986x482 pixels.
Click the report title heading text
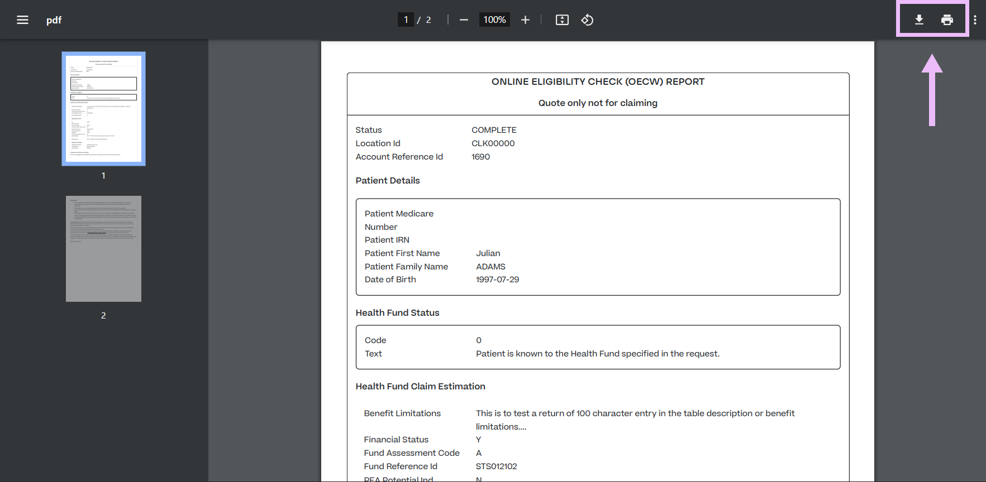(x=598, y=81)
